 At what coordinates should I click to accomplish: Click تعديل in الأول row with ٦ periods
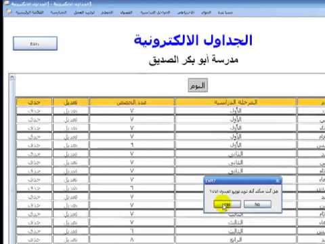click(70, 145)
